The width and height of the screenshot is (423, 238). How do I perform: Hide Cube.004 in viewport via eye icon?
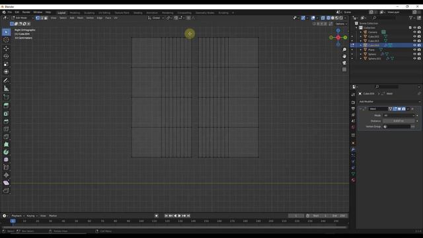coord(414,46)
